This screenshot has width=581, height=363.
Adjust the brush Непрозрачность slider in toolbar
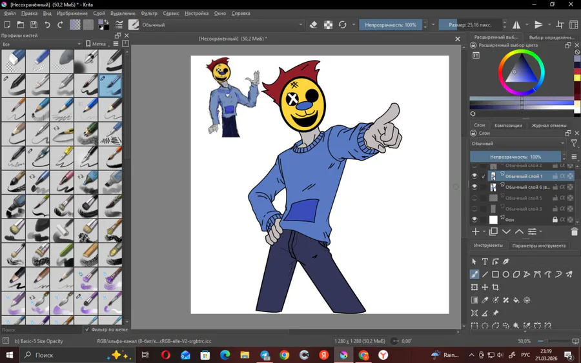click(x=391, y=25)
